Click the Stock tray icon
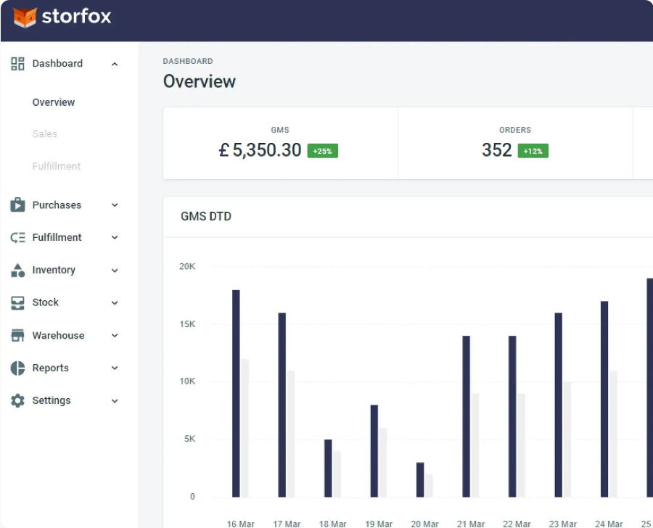 pos(18,303)
